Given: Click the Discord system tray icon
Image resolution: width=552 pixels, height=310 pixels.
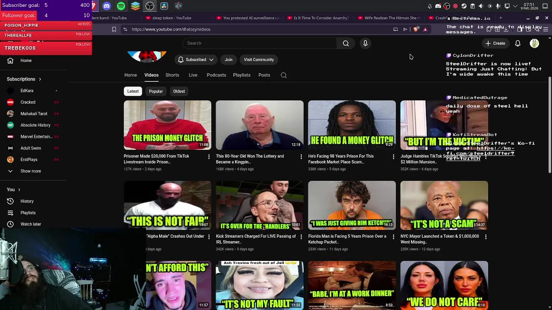Looking at the screenshot, I should 438,6.
